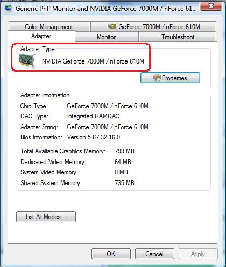The width and height of the screenshot is (226, 267).
Task: Click the List All Modes button
Action: coord(46,217)
